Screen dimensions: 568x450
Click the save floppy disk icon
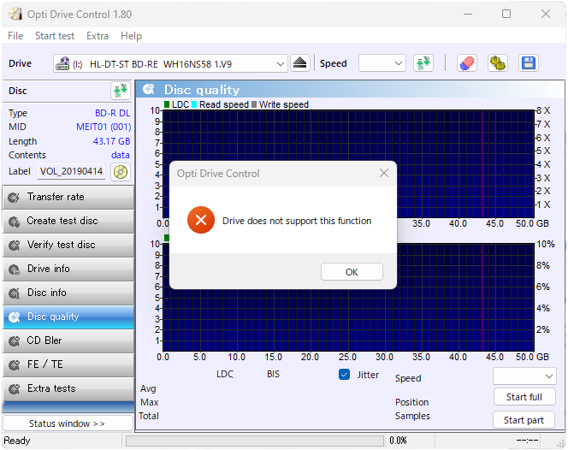529,63
